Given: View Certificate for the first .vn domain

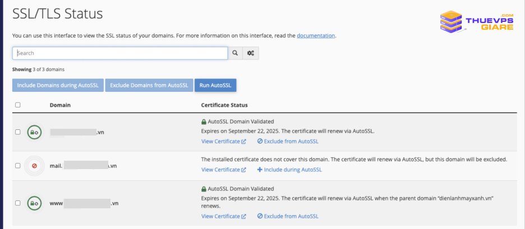Looking at the screenshot, I should [224, 142].
